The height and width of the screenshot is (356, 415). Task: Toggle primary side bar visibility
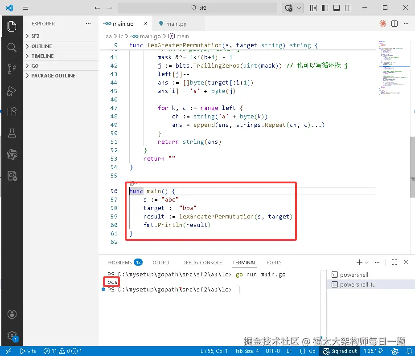(x=325, y=8)
